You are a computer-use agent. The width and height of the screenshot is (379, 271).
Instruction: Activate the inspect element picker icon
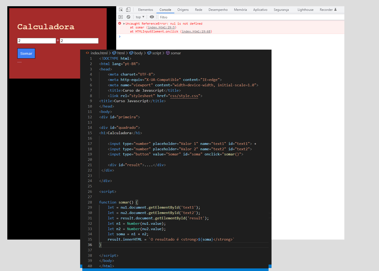pyautogui.click(x=121, y=9)
